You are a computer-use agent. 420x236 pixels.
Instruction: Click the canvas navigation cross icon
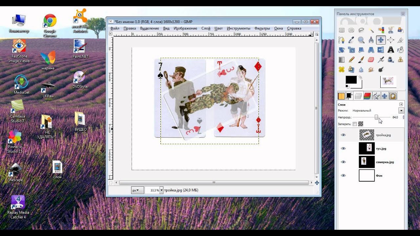click(317, 183)
